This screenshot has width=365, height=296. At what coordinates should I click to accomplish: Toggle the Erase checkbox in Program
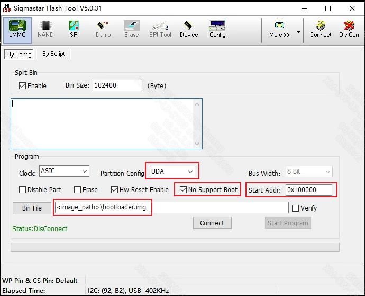pos(77,189)
